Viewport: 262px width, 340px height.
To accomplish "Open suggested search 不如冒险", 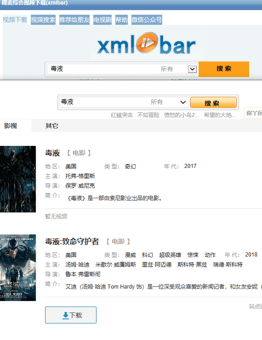I will pyautogui.click(x=148, y=115).
